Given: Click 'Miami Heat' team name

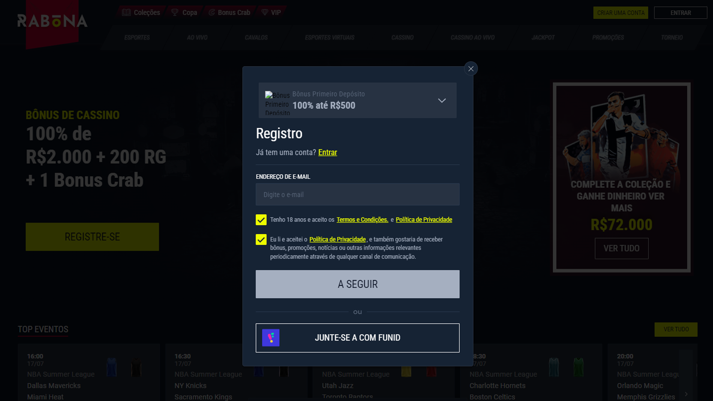Looking at the screenshot, I should click(x=45, y=397).
